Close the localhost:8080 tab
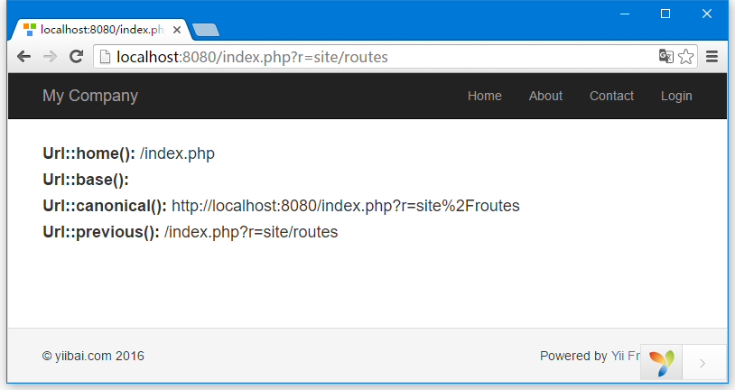 pyautogui.click(x=177, y=30)
